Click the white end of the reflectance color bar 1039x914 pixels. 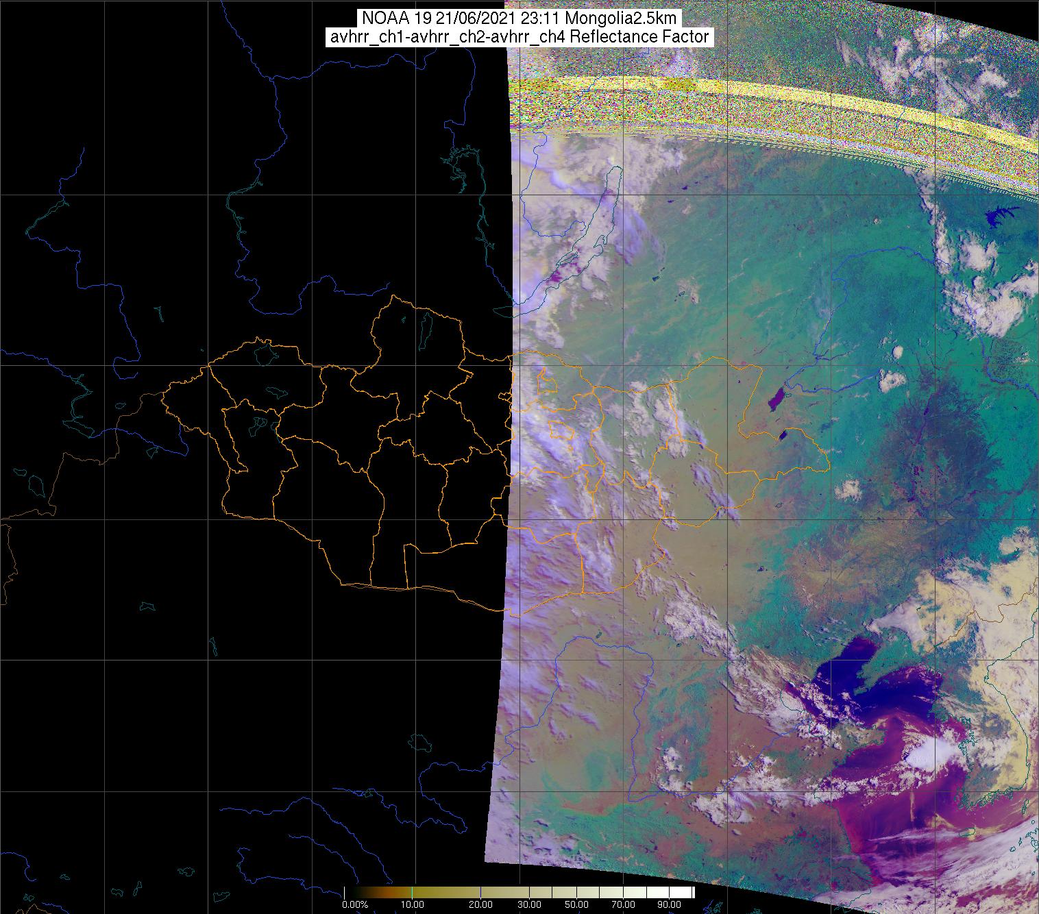682,893
